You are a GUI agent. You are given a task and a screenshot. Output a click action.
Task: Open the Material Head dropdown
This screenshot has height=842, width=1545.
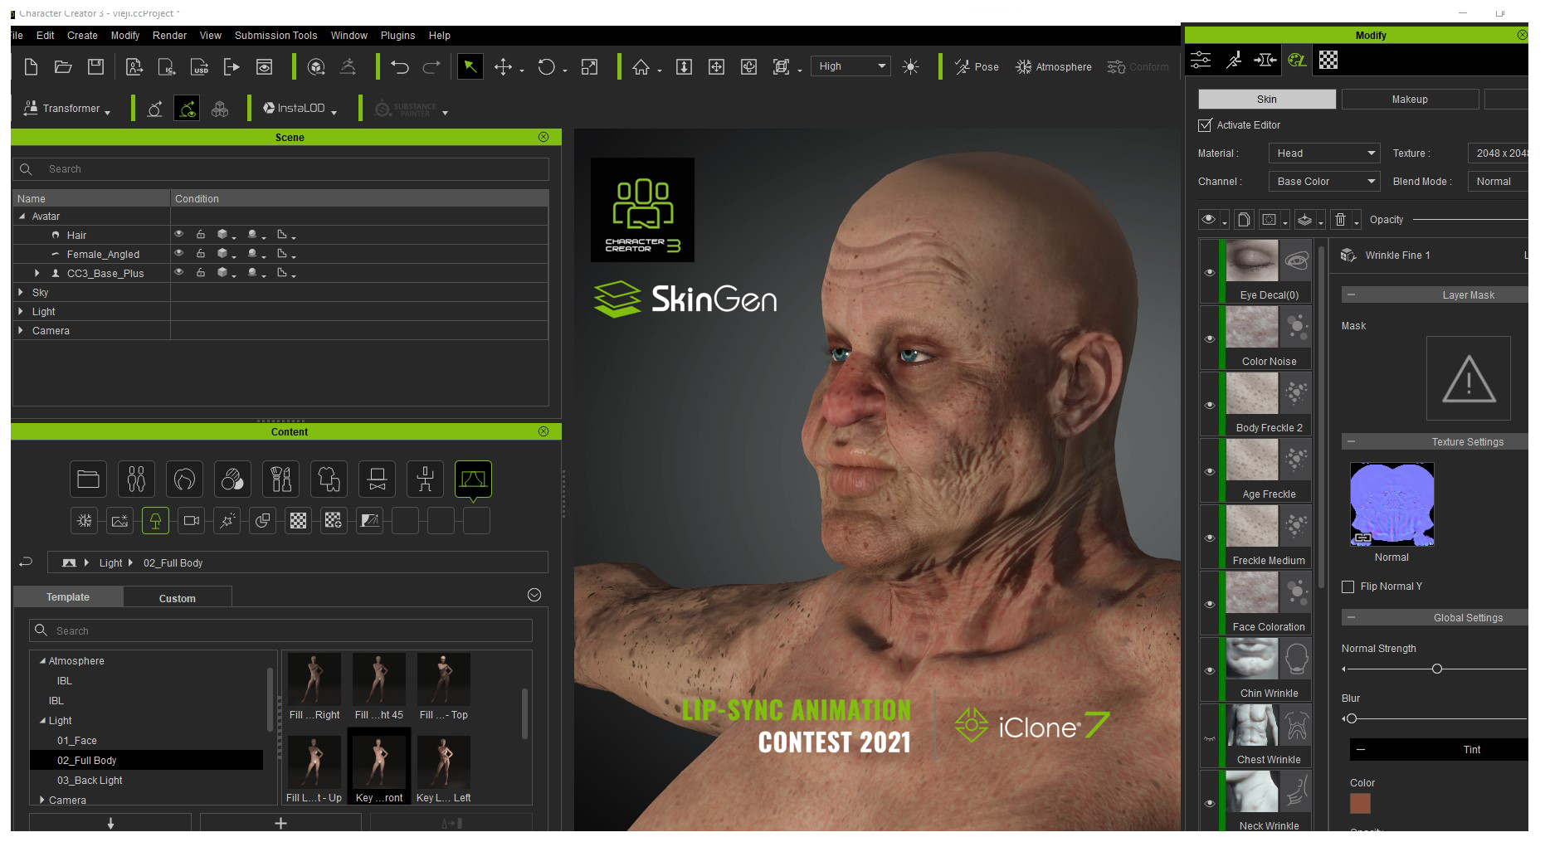coord(1323,153)
